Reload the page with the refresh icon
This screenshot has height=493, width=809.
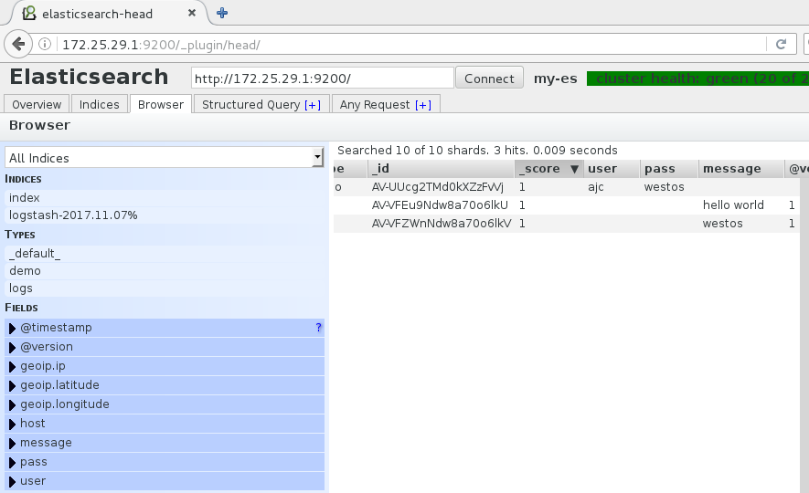pyautogui.click(x=782, y=45)
